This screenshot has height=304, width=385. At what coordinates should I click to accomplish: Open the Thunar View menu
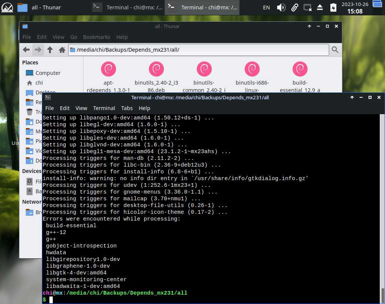(58, 37)
